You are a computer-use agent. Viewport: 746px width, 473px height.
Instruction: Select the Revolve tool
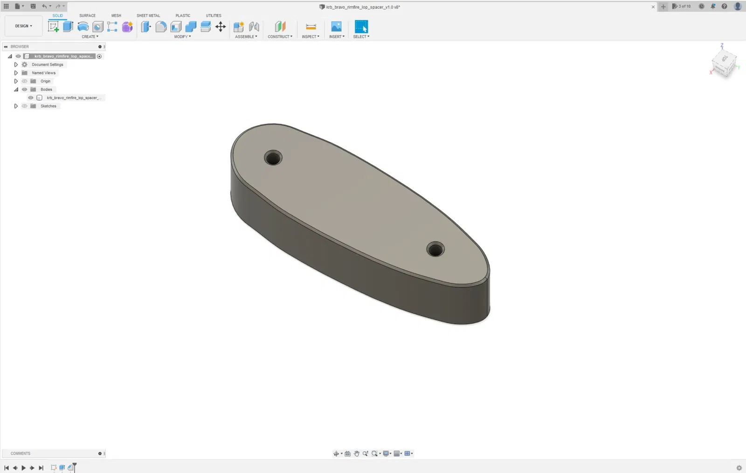[x=83, y=27]
